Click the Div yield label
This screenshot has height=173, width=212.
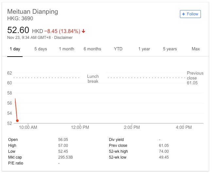click(116, 140)
